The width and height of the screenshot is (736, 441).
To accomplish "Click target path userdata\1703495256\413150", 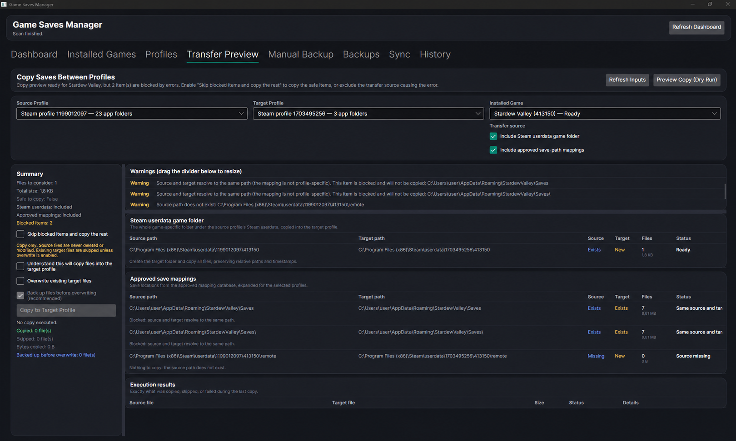I will point(424,250).
